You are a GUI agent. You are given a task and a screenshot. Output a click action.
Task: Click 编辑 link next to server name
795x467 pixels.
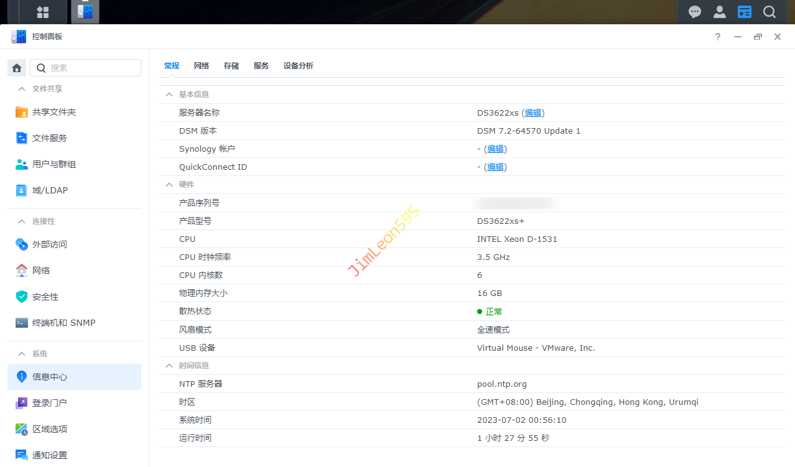533,113
